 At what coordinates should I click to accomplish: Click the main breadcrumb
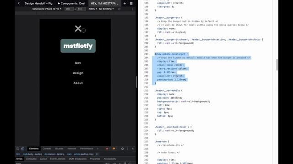(x=69, y=154)
